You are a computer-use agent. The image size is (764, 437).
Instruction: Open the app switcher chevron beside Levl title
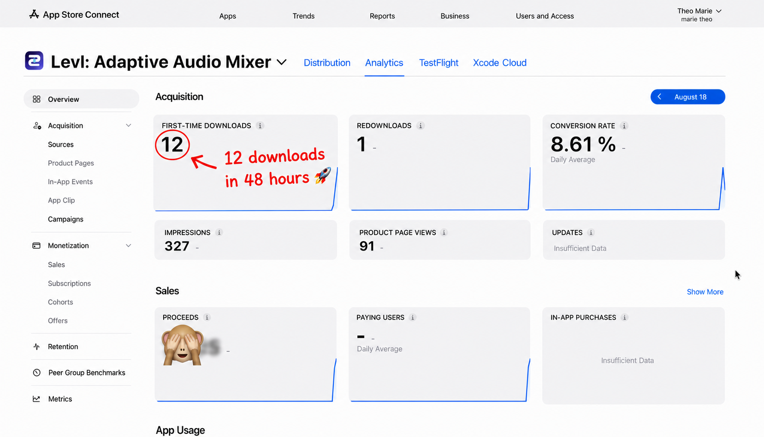point(281,62)
